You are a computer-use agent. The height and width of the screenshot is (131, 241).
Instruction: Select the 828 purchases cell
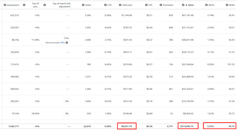[171, 15]
